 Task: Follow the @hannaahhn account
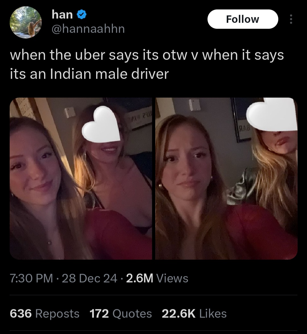tap(243, 19)
